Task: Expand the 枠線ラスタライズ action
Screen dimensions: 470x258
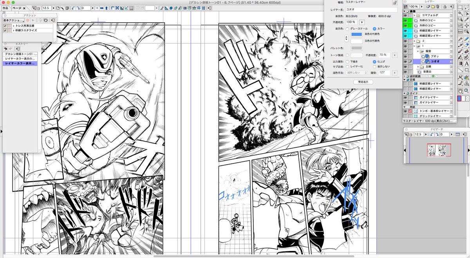Action: click(x=14, y=30)
